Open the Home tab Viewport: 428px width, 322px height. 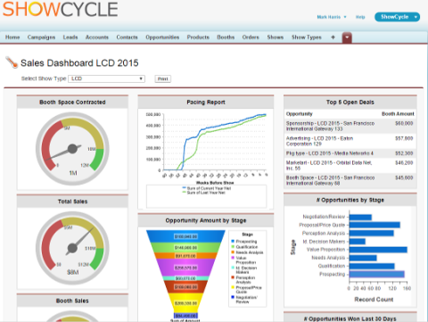click(12, 37)
